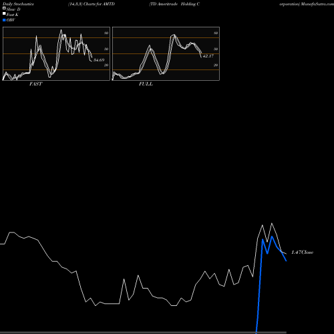Viewport: 334px width, 334px height.
Task: Click '(14,3,3) Charts for AMTD' text
Action: tap(92, 4)
